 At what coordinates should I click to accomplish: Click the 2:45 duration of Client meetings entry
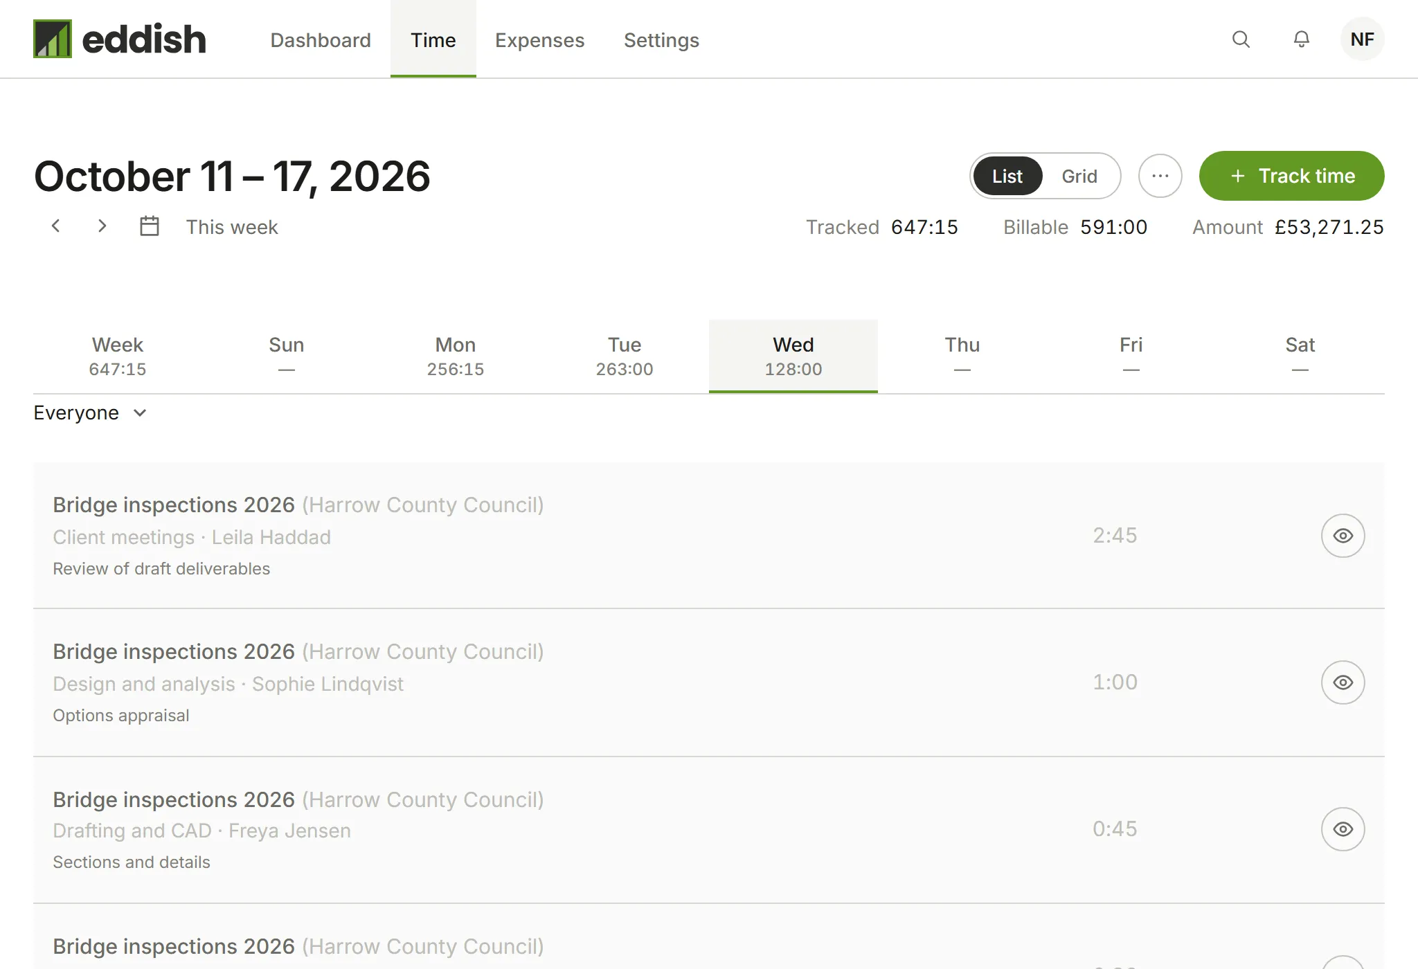point(1115,536)
